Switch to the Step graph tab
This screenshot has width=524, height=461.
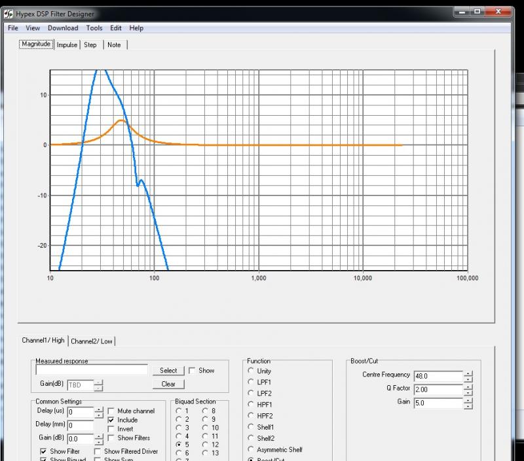tap(90, 44)
